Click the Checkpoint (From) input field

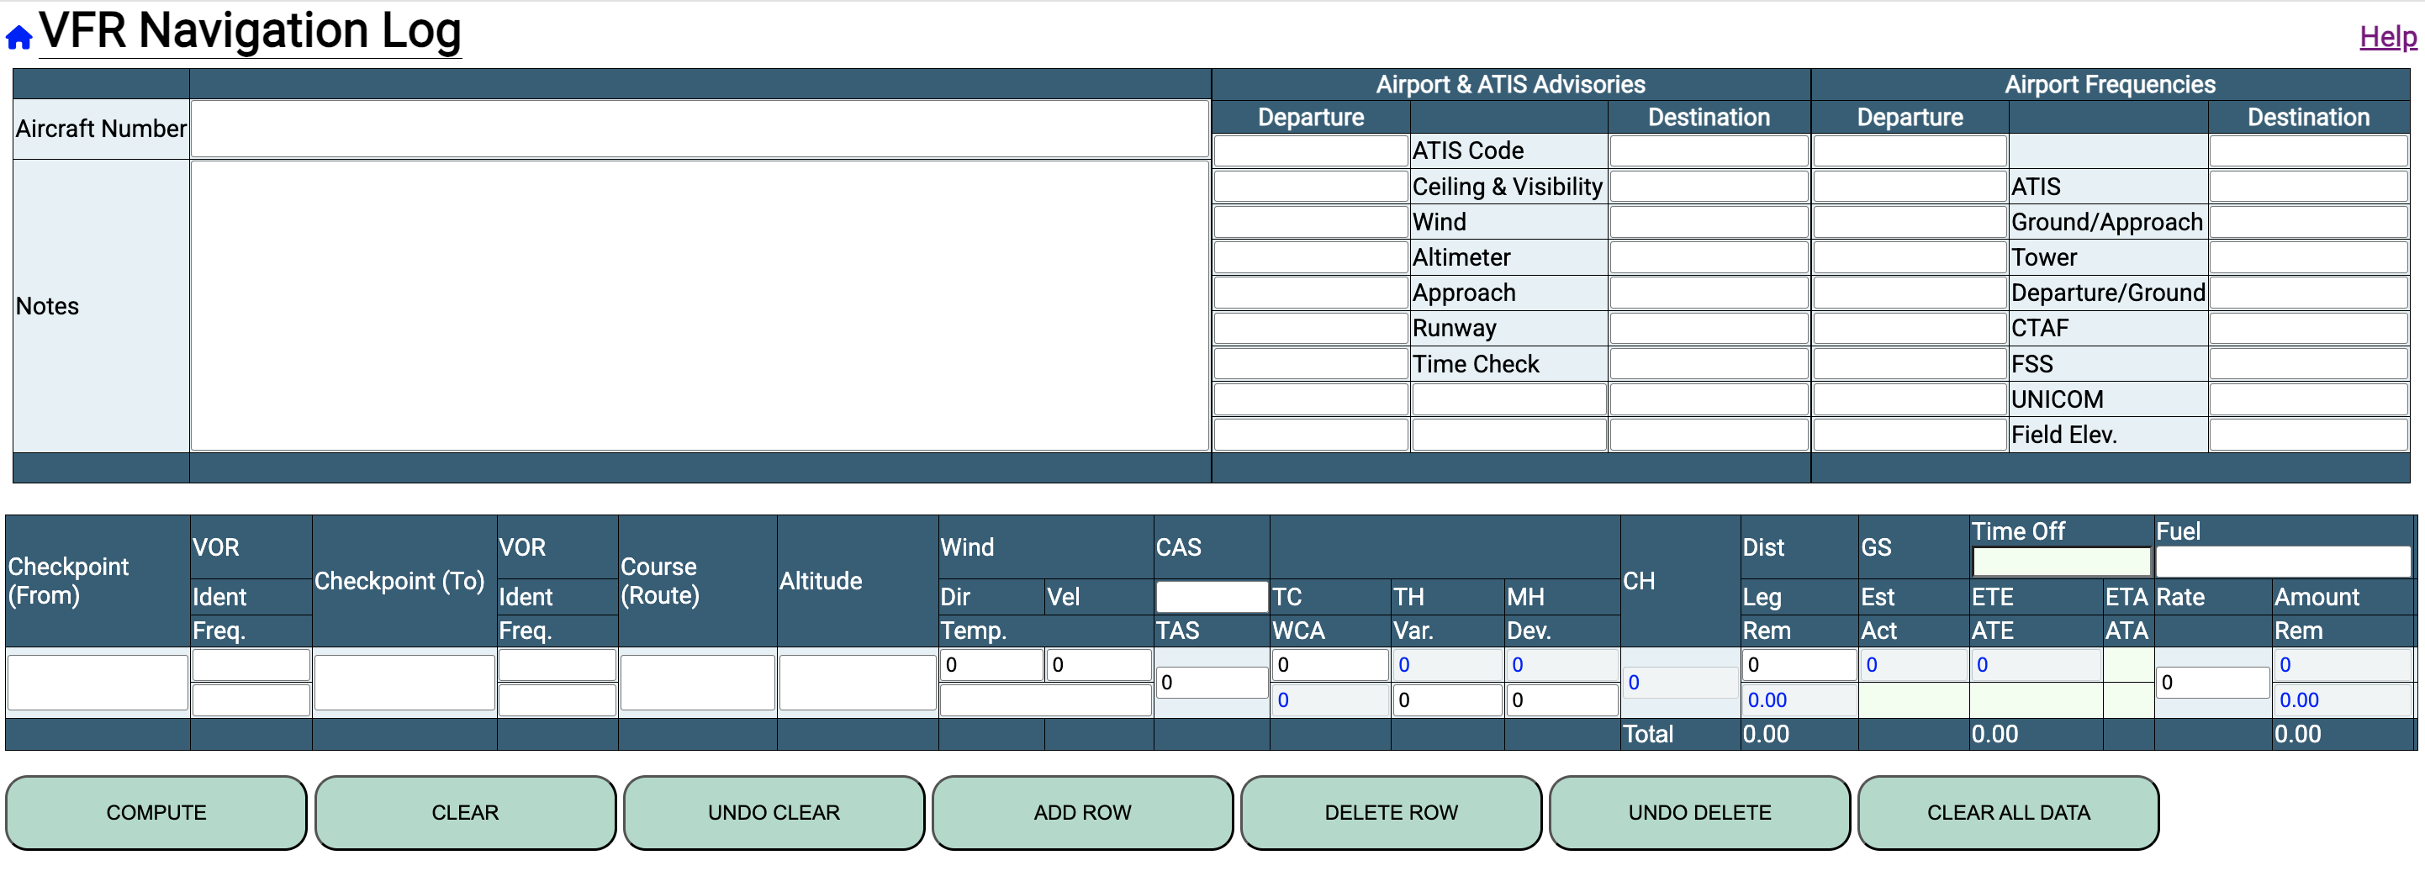coord(97,682)
